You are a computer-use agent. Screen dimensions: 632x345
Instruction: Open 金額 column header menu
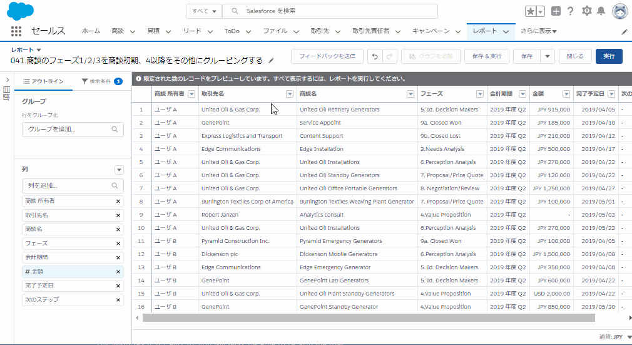(566, 94)
